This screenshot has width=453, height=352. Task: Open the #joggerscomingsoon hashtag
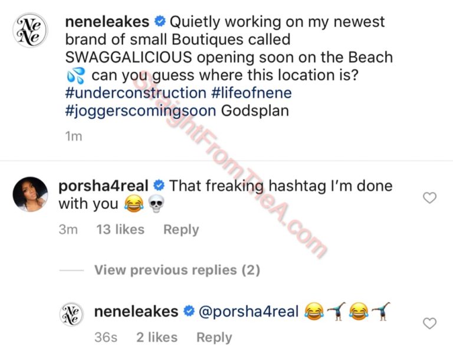[137, 110]
